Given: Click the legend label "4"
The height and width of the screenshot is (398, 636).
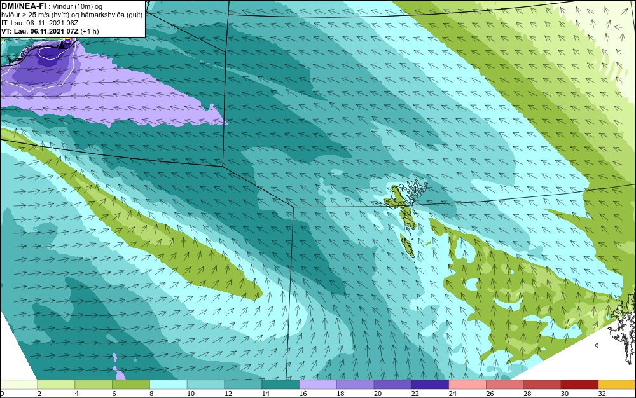Looking at the screenshot, I should point(77,394).
